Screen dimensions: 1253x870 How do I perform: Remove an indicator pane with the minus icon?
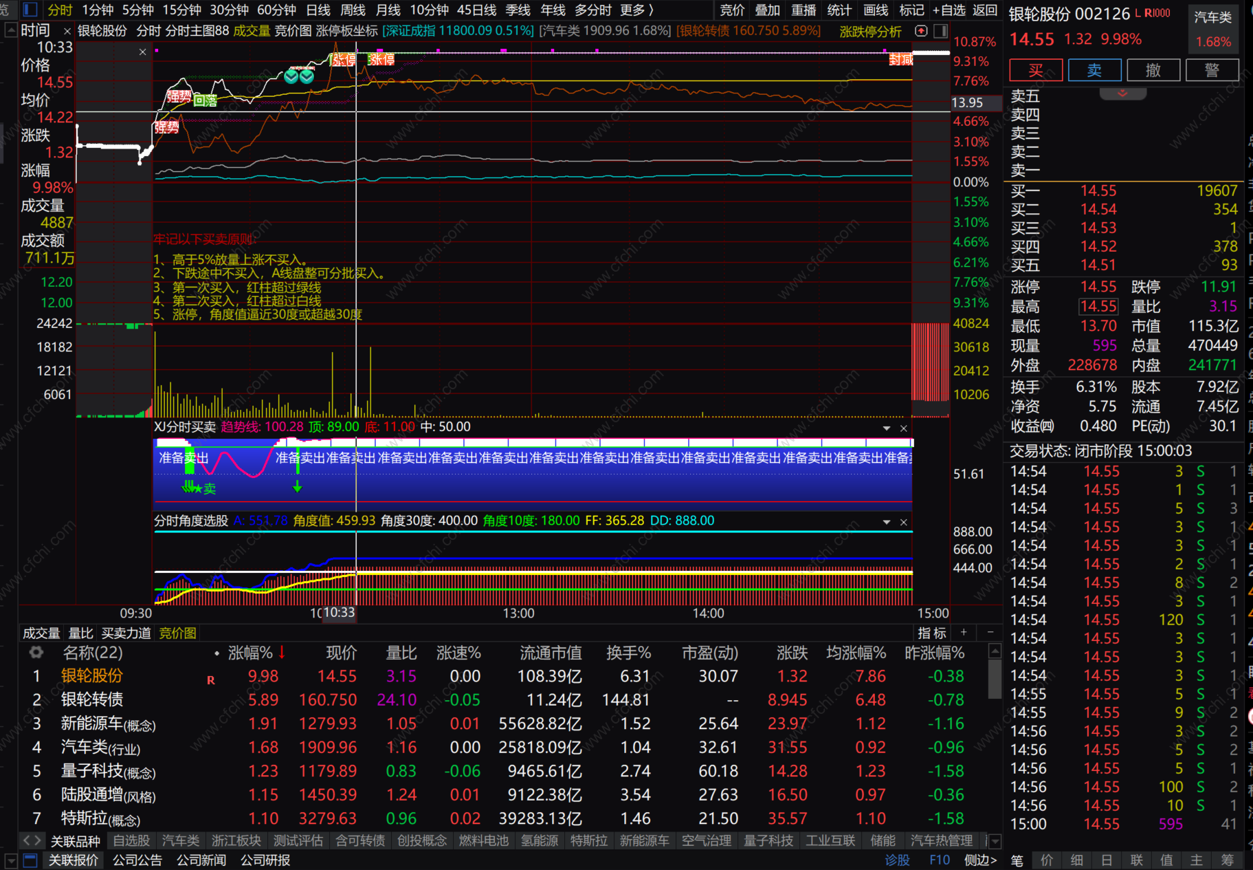[x=990, y=632]
